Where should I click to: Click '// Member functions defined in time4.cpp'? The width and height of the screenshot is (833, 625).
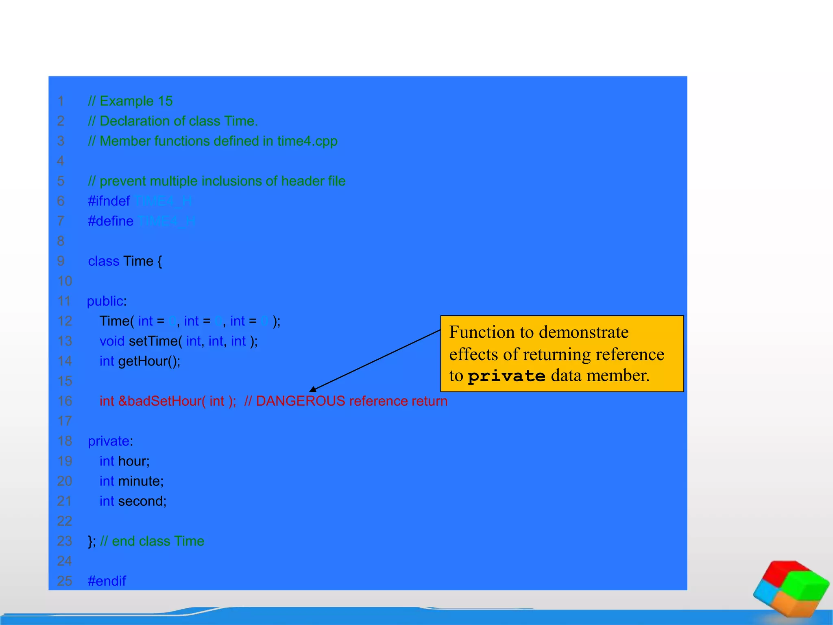tap(213, 141)
